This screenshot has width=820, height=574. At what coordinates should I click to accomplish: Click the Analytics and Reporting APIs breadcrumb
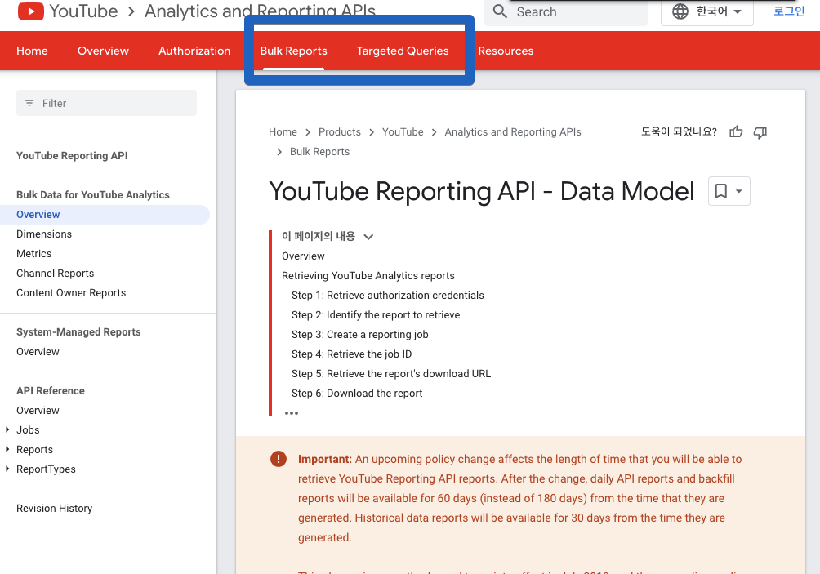pyautogui.click(x=513, y=131)
